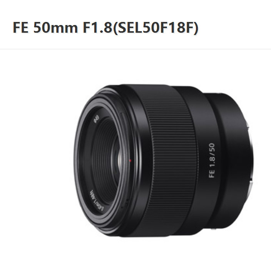Click the white FE 1.8/50 label on the barrel
Screen dimensions: 271x271
212,160
